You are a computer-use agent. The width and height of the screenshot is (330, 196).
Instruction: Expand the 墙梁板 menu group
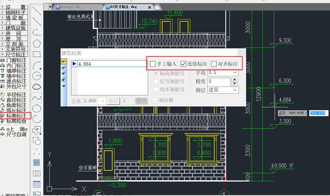coord(14,18)
